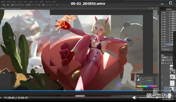Click the subtitle button in the video player

pos(168,98)
